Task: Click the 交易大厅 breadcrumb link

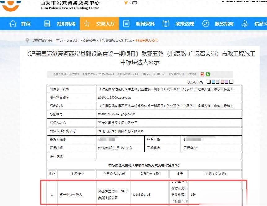Action: tap(73, 41)
